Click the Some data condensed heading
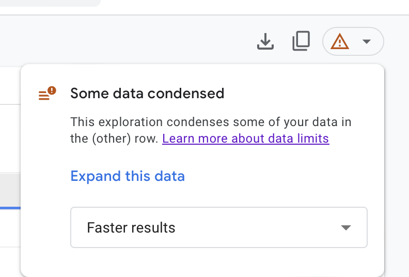Image resolution: width=409 pixels, height=277 pixels. pyautogui.click(x=147, y=94)
